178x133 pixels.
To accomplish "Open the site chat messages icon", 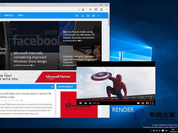I will coord(93,16).
